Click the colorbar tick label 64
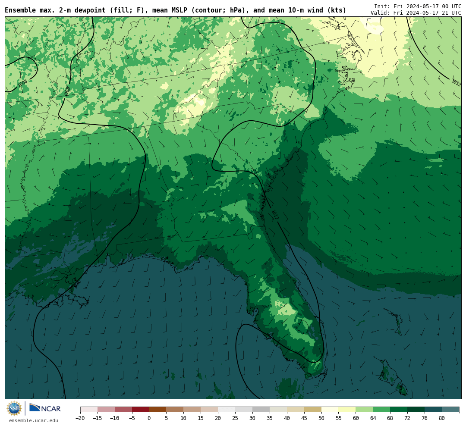The width and height of the screenshot is (466, 426). pyautogui.click(x=373, y=418)
